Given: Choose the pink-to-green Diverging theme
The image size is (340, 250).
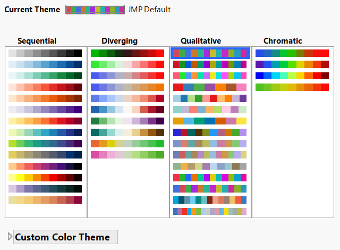Looking at the screenshot, I should 127,155.
